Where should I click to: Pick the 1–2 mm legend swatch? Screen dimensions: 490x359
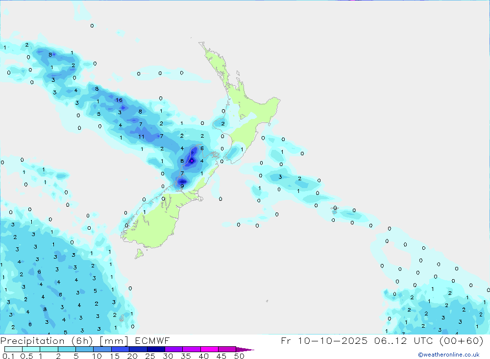pyautogui.click(x=49, y=349)
